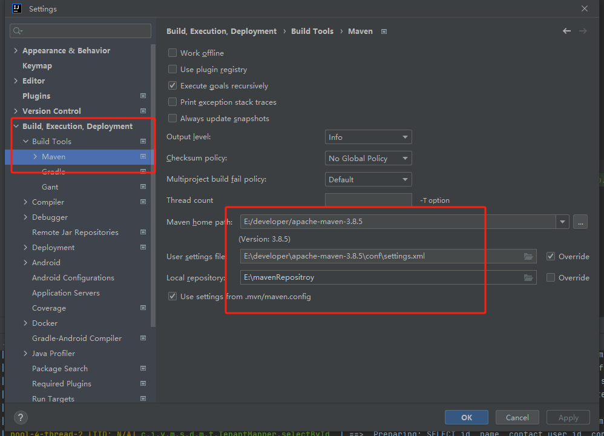Click the search magnifier icon in the settings search
Image resolution: width=604 pixels, height=436 pixels.
(x=18, y=31)
